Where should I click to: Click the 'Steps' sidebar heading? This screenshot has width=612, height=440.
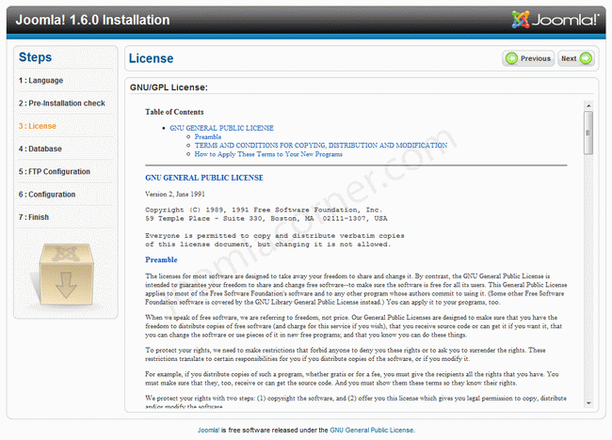[x=35, y=57]
